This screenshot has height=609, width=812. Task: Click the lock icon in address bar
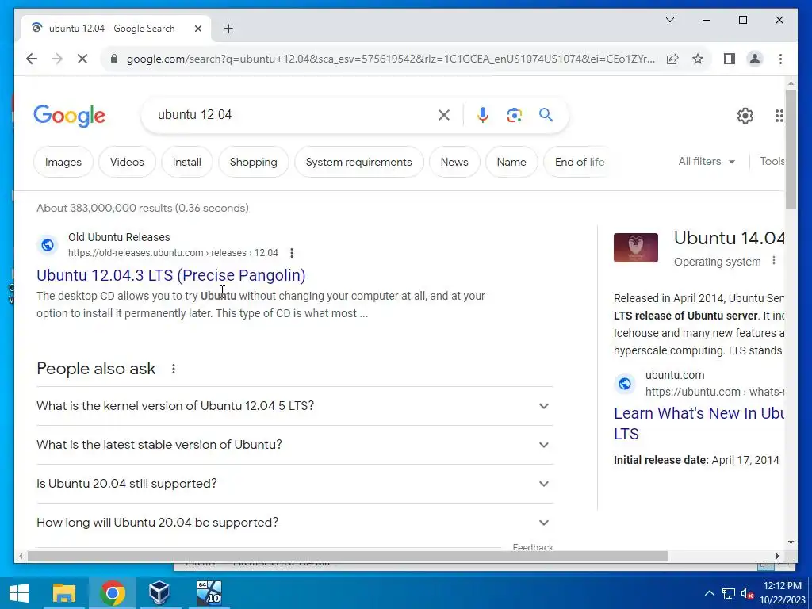[x=114, y=59]
